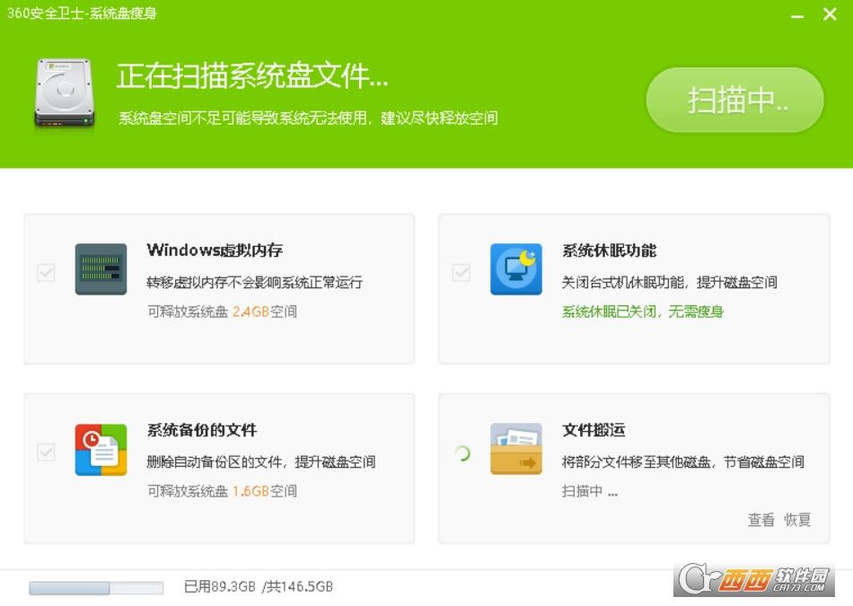
Task: Click the 扫描中 ... status under 文件搬运
Action: 590,491
